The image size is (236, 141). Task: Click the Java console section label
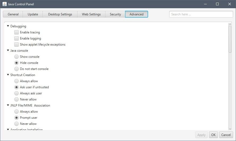(19, 51)
